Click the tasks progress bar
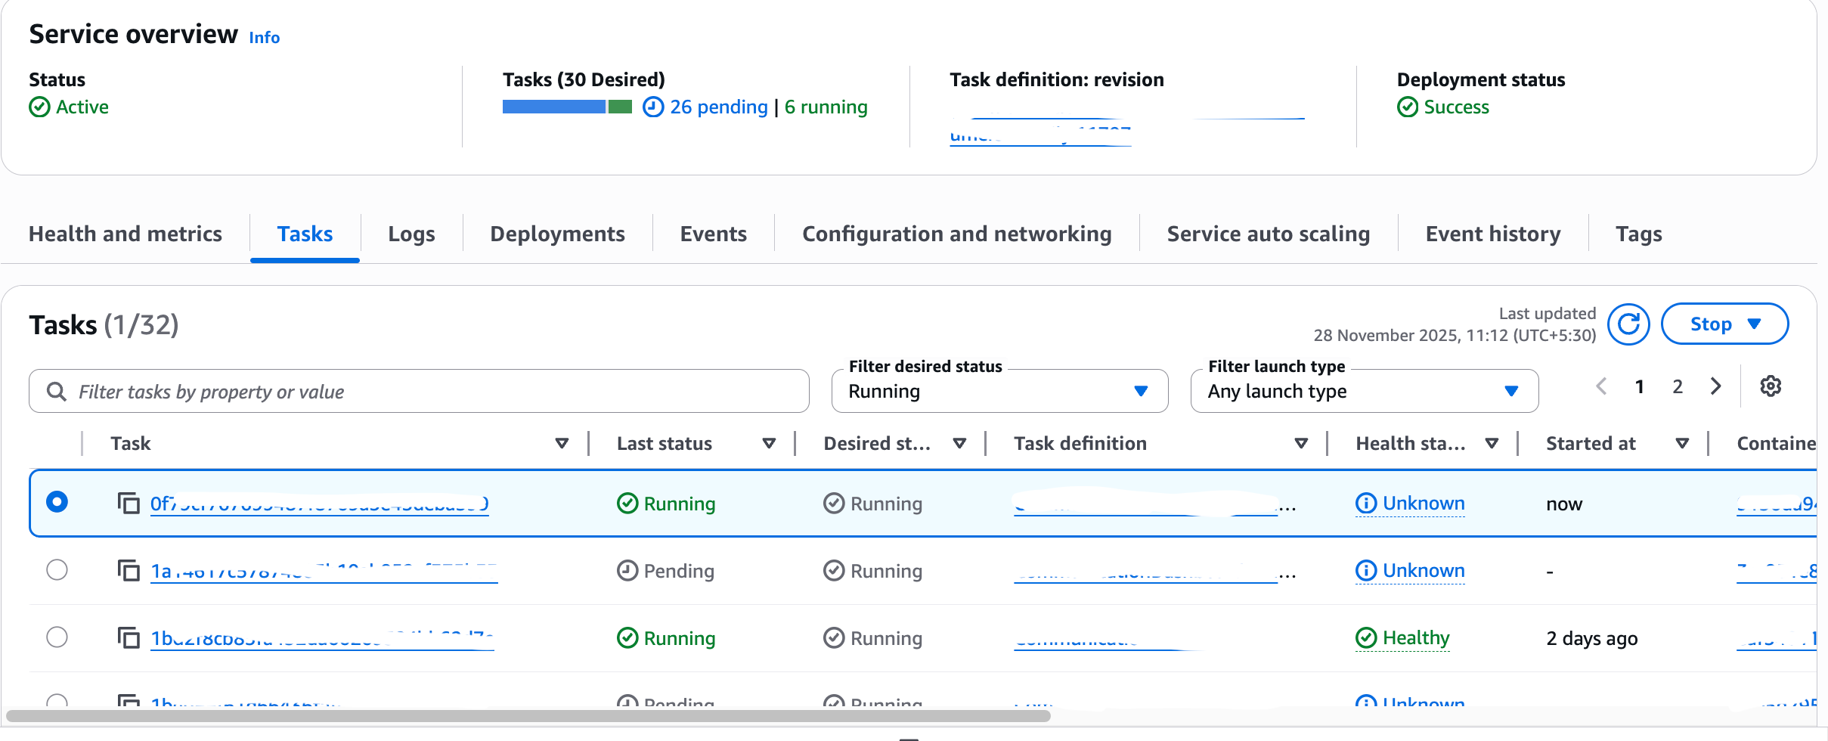 tap(567, 107)
